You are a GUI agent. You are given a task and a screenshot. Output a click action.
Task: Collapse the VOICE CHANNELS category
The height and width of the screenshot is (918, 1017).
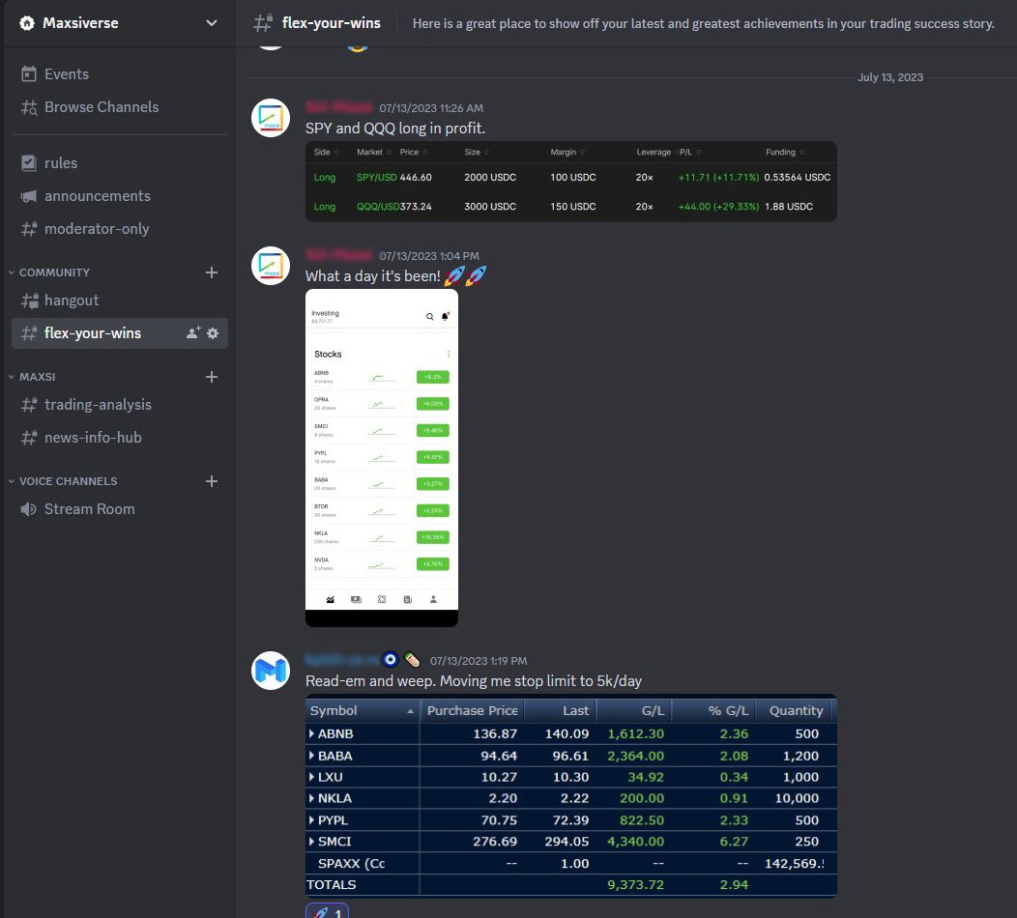tap(63, 481)
